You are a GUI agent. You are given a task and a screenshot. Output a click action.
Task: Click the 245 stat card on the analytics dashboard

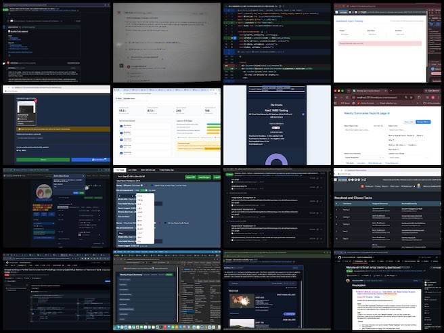[x=187, y=111]
